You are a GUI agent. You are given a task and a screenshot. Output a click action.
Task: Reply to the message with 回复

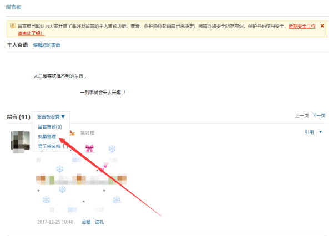click(x=86, y=222)
